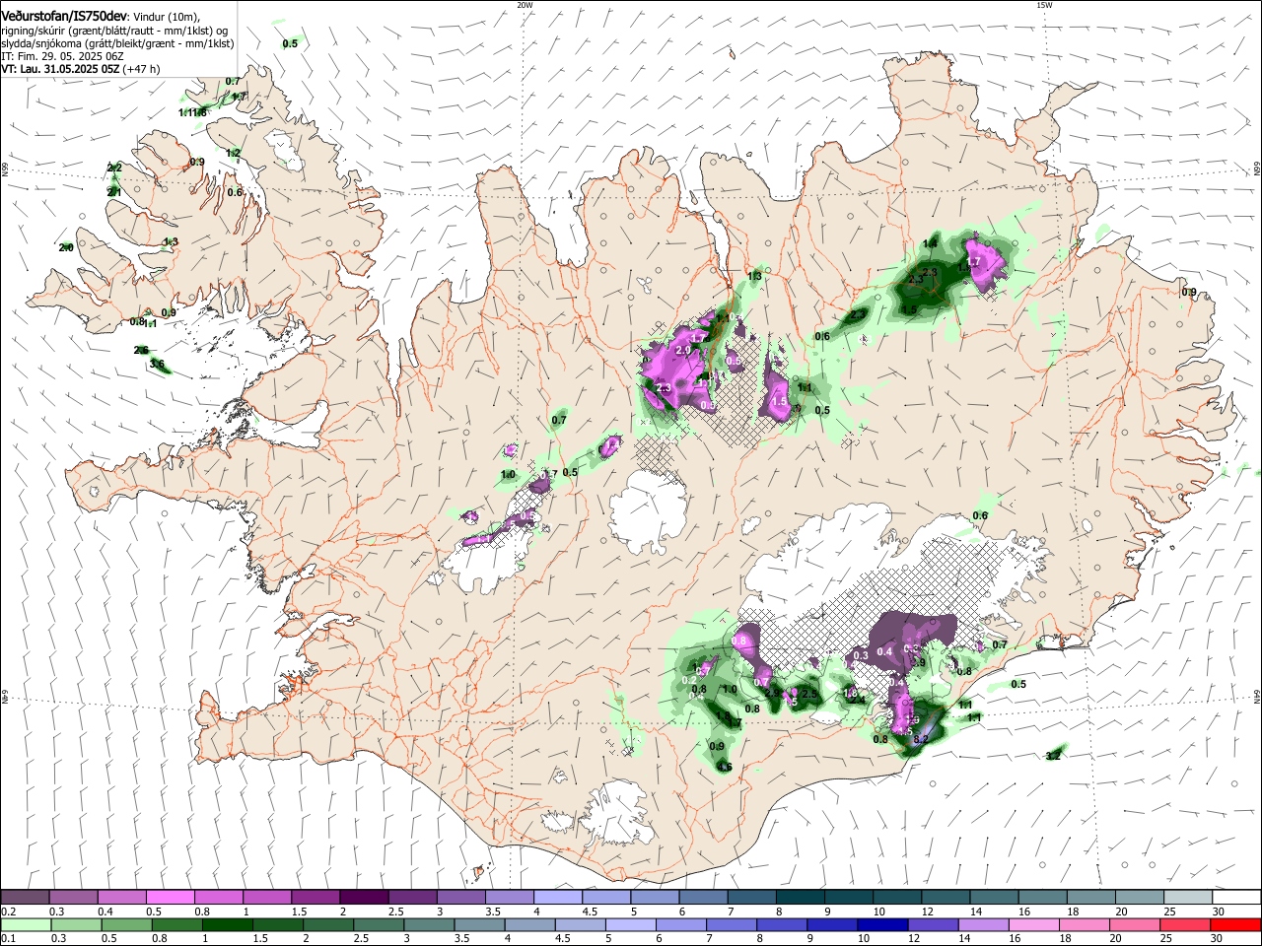The width and height of the screenshot is (1262, 946).
Task: Click the pale lilac 4.5 swatch in upper snow legend
Action: pos(606,898)
